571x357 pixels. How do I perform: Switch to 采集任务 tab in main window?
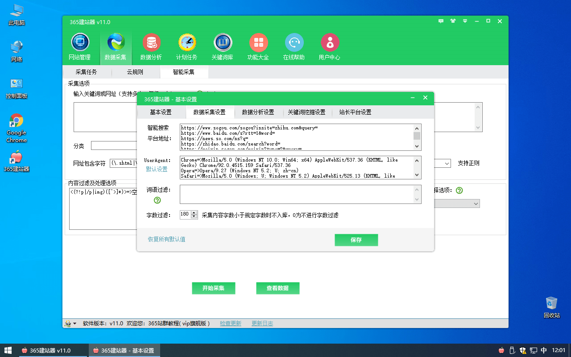pyautogui.click(x=86, y=72)
